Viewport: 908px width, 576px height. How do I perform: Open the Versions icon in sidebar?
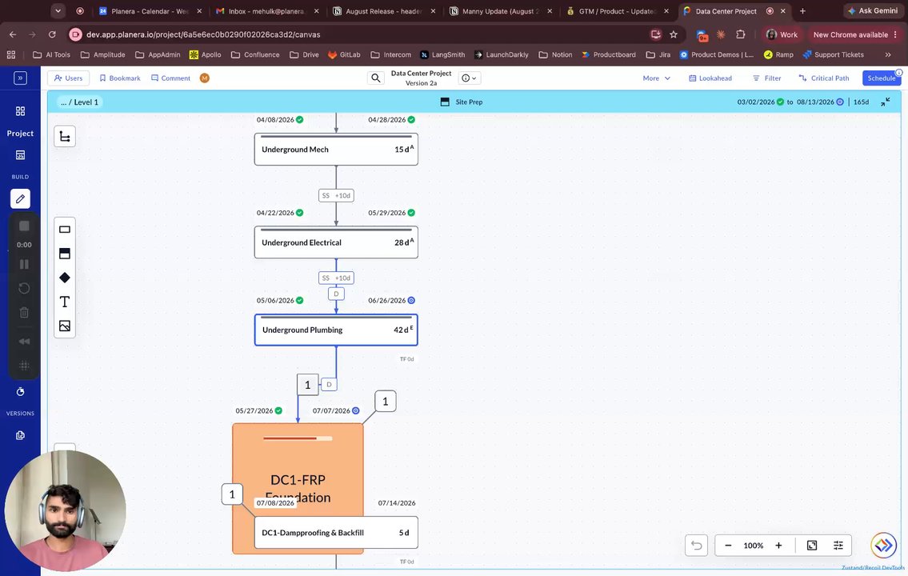click(20, 435)
